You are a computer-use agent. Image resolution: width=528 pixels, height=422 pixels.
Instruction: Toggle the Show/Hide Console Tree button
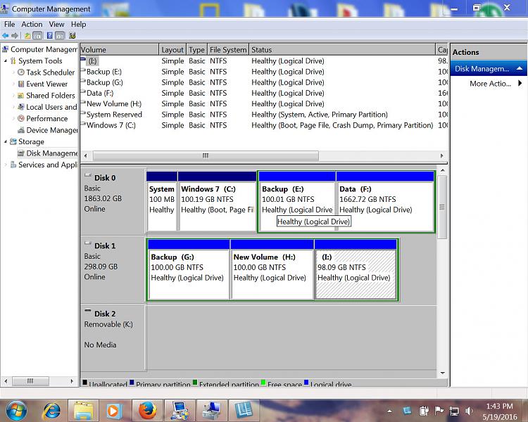coord(37,35)
